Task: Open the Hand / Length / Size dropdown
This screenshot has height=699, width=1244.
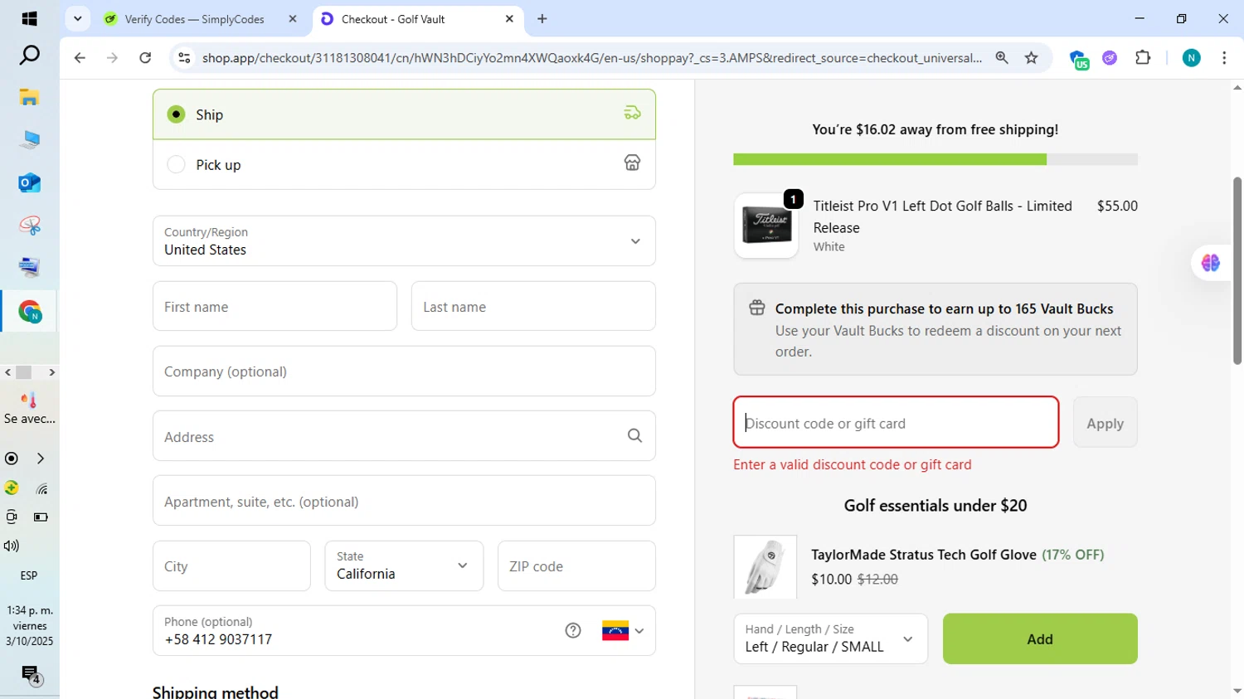Action: 830,638
